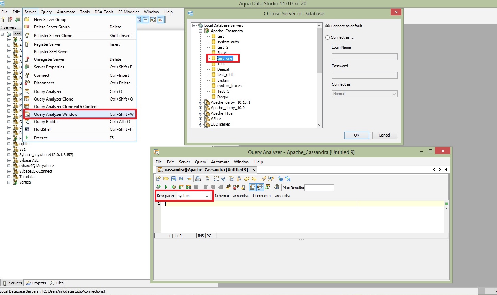
Task: Create new script in Query Analyzer toolbar
Action: (x=158, y=179)
